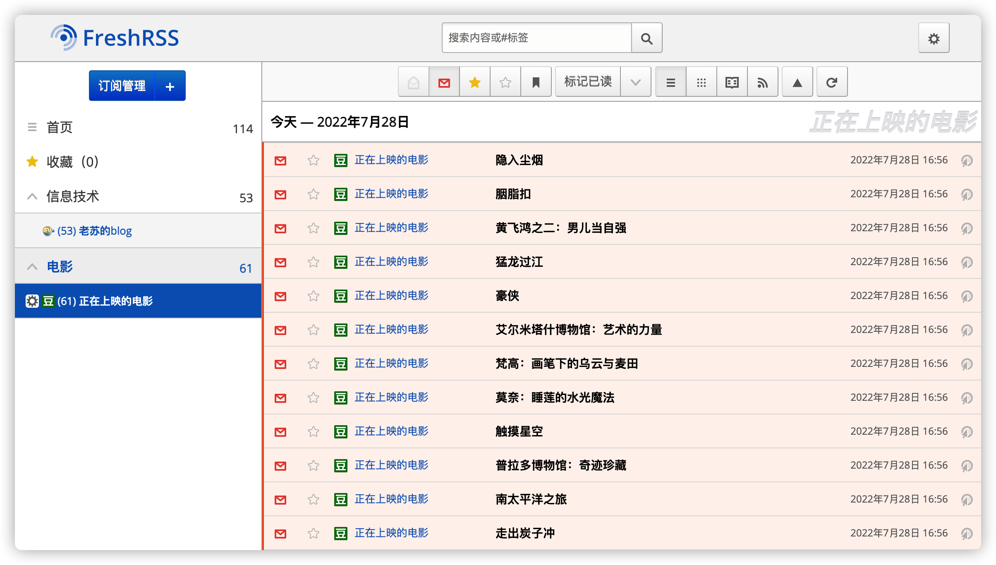Star the article 隐入尘烟
996x565 pixels.
[x=313, y=160]
